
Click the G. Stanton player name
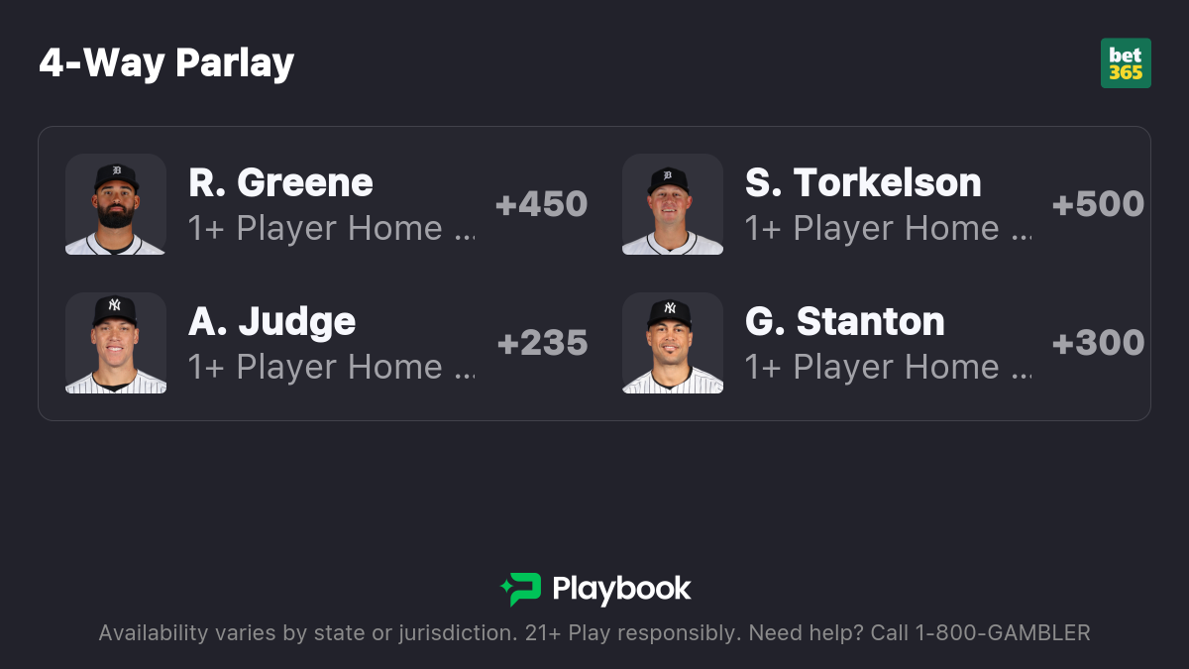tap(845, 321)
